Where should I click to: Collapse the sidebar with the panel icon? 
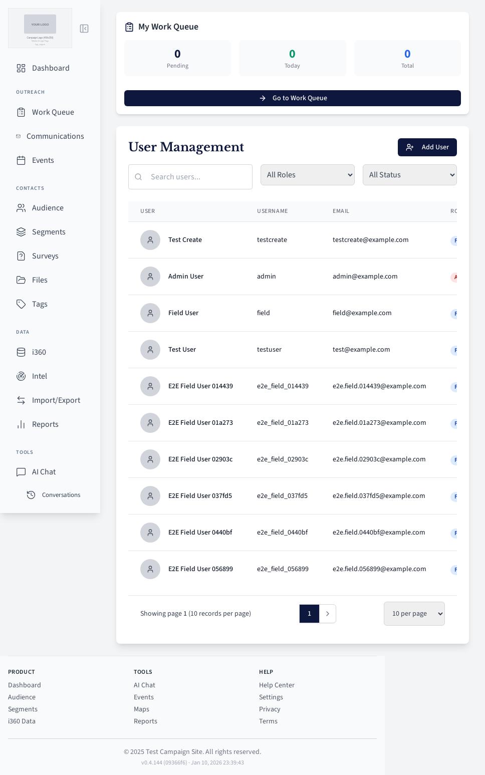coord(84,29)
